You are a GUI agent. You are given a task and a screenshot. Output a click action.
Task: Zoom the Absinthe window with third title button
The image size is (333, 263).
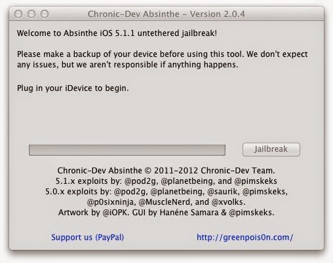click(x=45, y=14)
